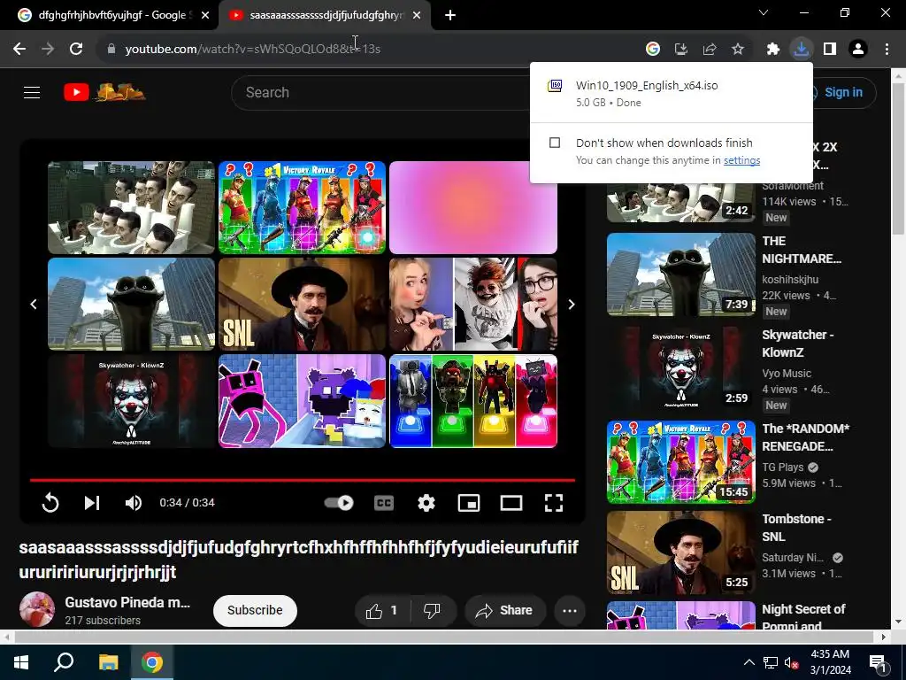Open File Explorer from taskbar
Image resolution: width=906 pixels, height=680 pixels.
pos(108,662)
